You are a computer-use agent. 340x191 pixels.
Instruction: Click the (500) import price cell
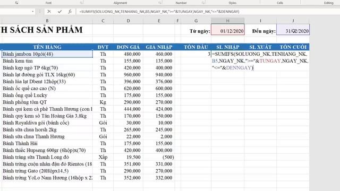tap(159, 157)
